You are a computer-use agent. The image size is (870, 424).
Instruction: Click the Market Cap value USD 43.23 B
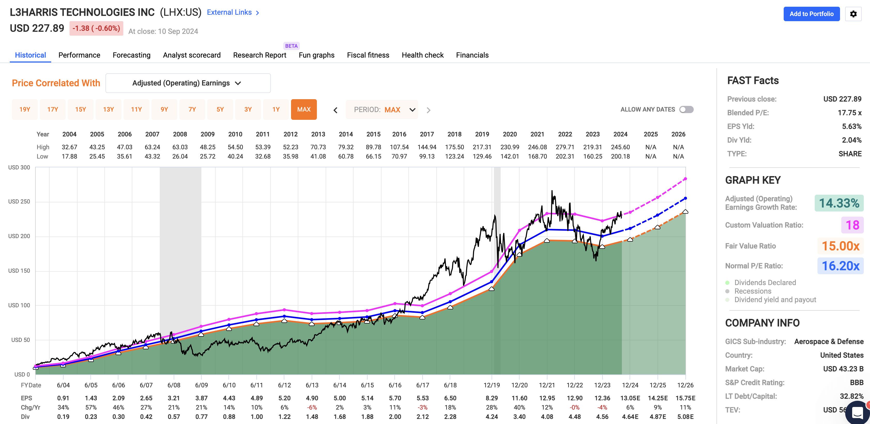click(843, 369)
